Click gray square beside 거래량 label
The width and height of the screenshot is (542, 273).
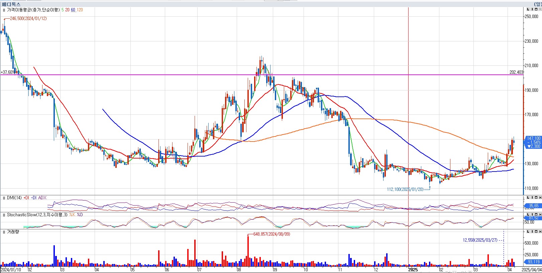4,232
